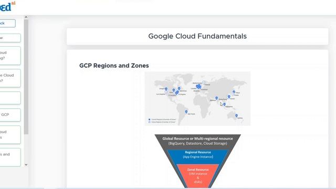Click the sidebar vertical scrollbar thumb
This screenshot has width=336, height=189.
[x=26, y=77]
